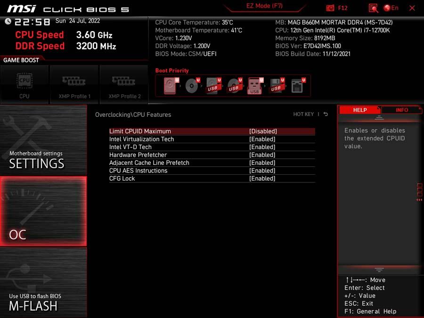
Task: Select the Adjacent Cache Line Prefetch label
Action: click(149, 163)
